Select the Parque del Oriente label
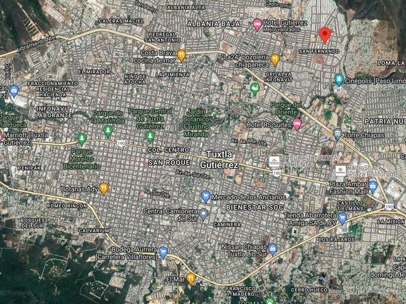The height and width of the screenshot is (304, 406). point(286,108)
